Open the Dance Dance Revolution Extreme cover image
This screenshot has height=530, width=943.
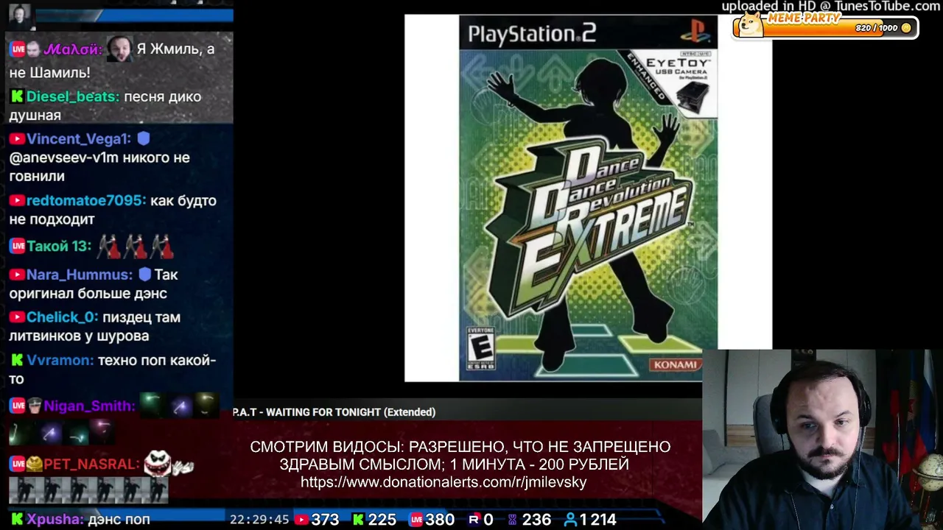click(588, 198)
